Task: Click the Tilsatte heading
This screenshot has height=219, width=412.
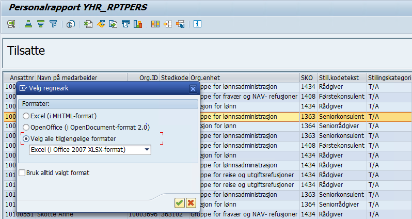Action: 26,51
